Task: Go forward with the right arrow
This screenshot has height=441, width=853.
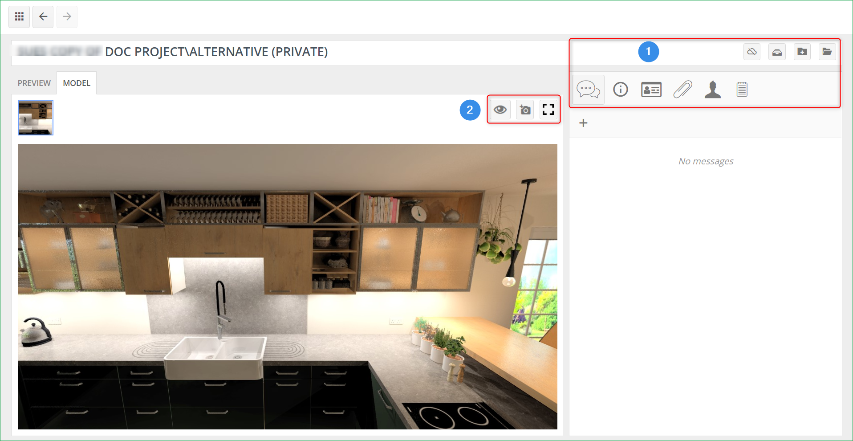Action: [x=67, y=17]
